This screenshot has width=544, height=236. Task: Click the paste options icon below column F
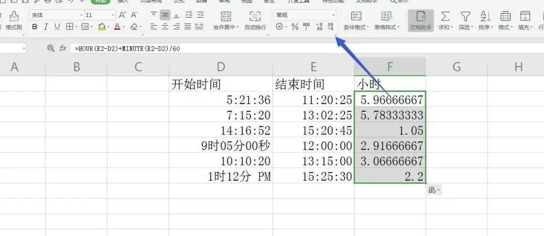tap(434, 190)
